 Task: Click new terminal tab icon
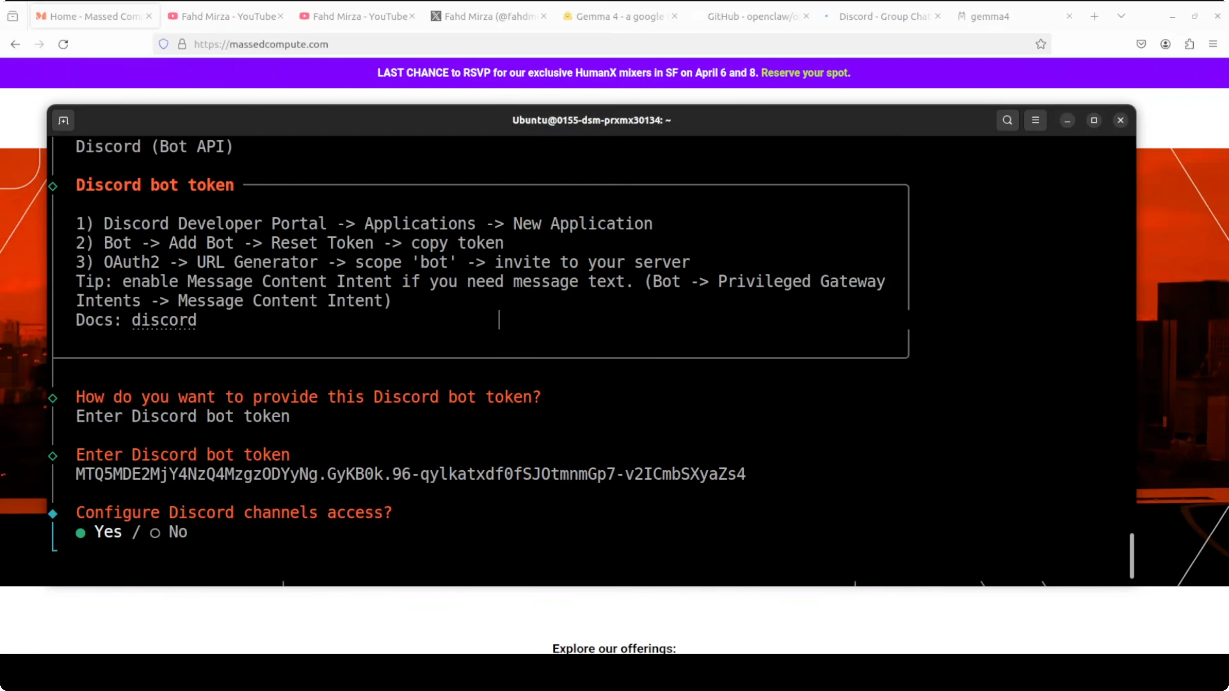(63, 121)
